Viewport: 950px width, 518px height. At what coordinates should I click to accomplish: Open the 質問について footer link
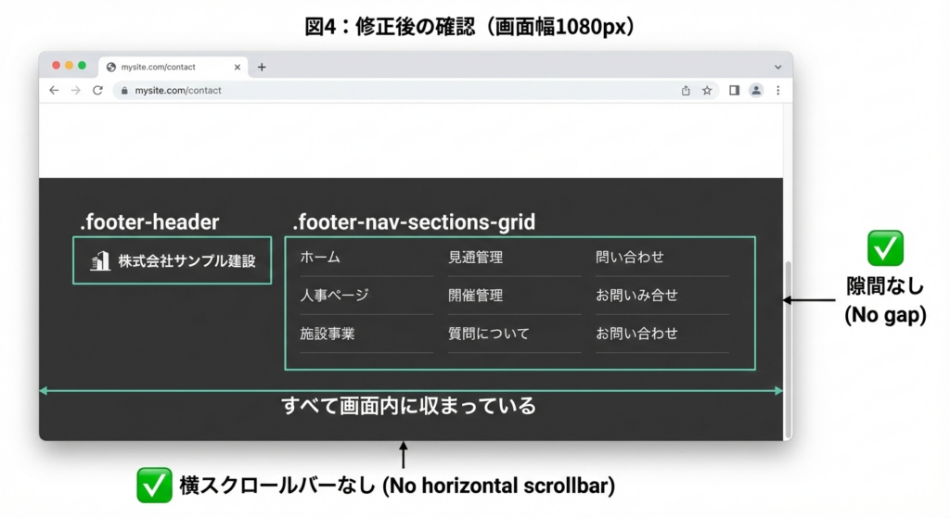tap(489, 334)
